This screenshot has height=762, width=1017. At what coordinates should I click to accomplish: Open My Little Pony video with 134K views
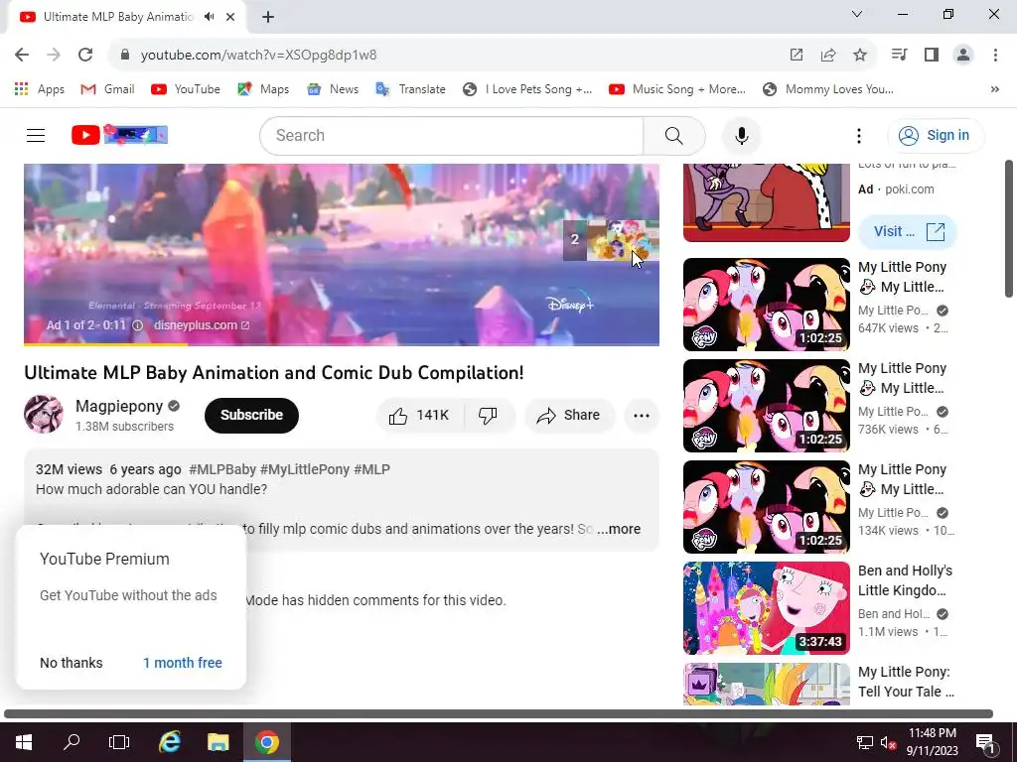click(x=767, y=507)
